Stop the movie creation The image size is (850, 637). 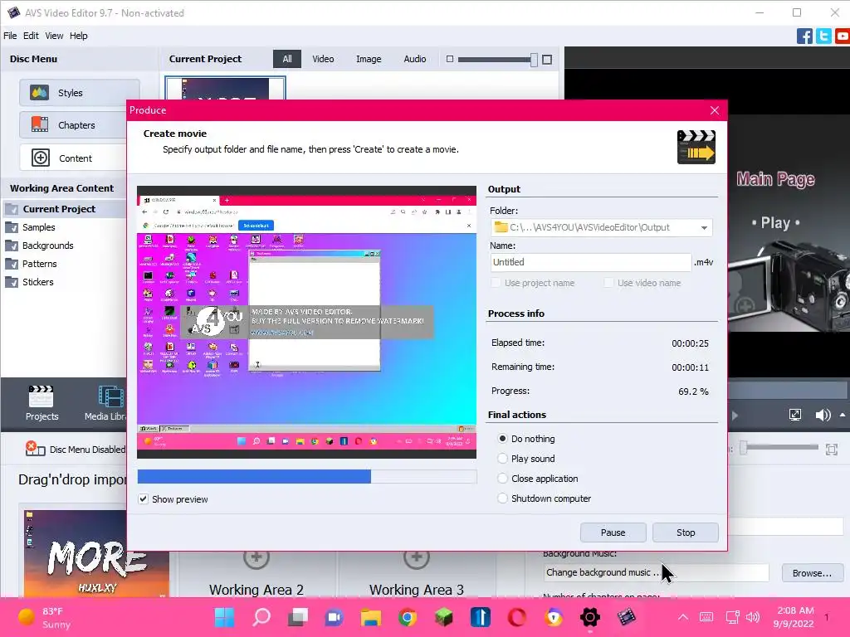686,532
